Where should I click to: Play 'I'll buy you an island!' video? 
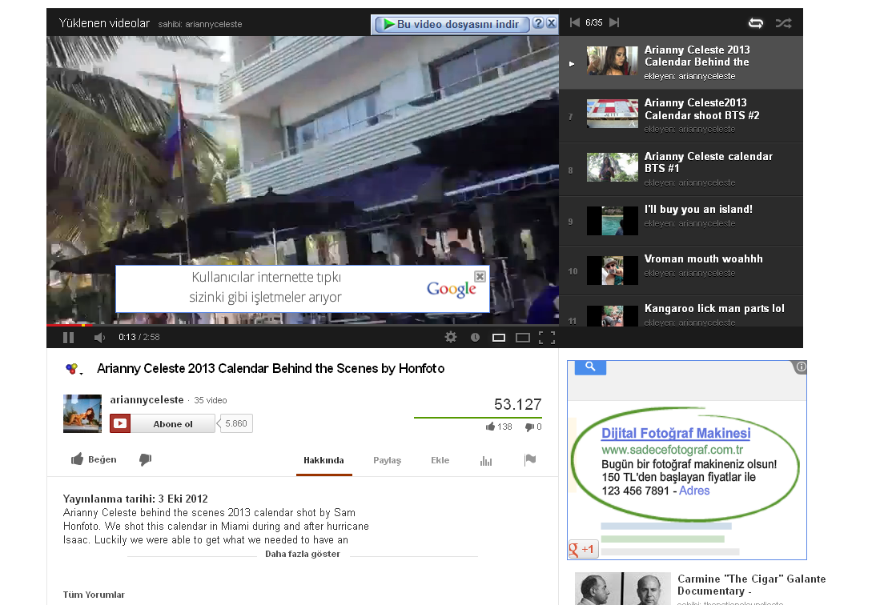pyautogui.click(x=681, y=221)
